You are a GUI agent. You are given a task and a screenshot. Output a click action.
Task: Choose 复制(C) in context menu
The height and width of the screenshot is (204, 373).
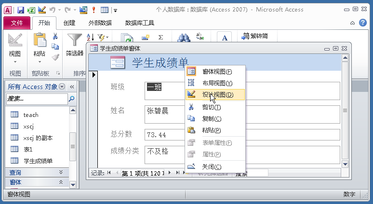coord(215,118)
